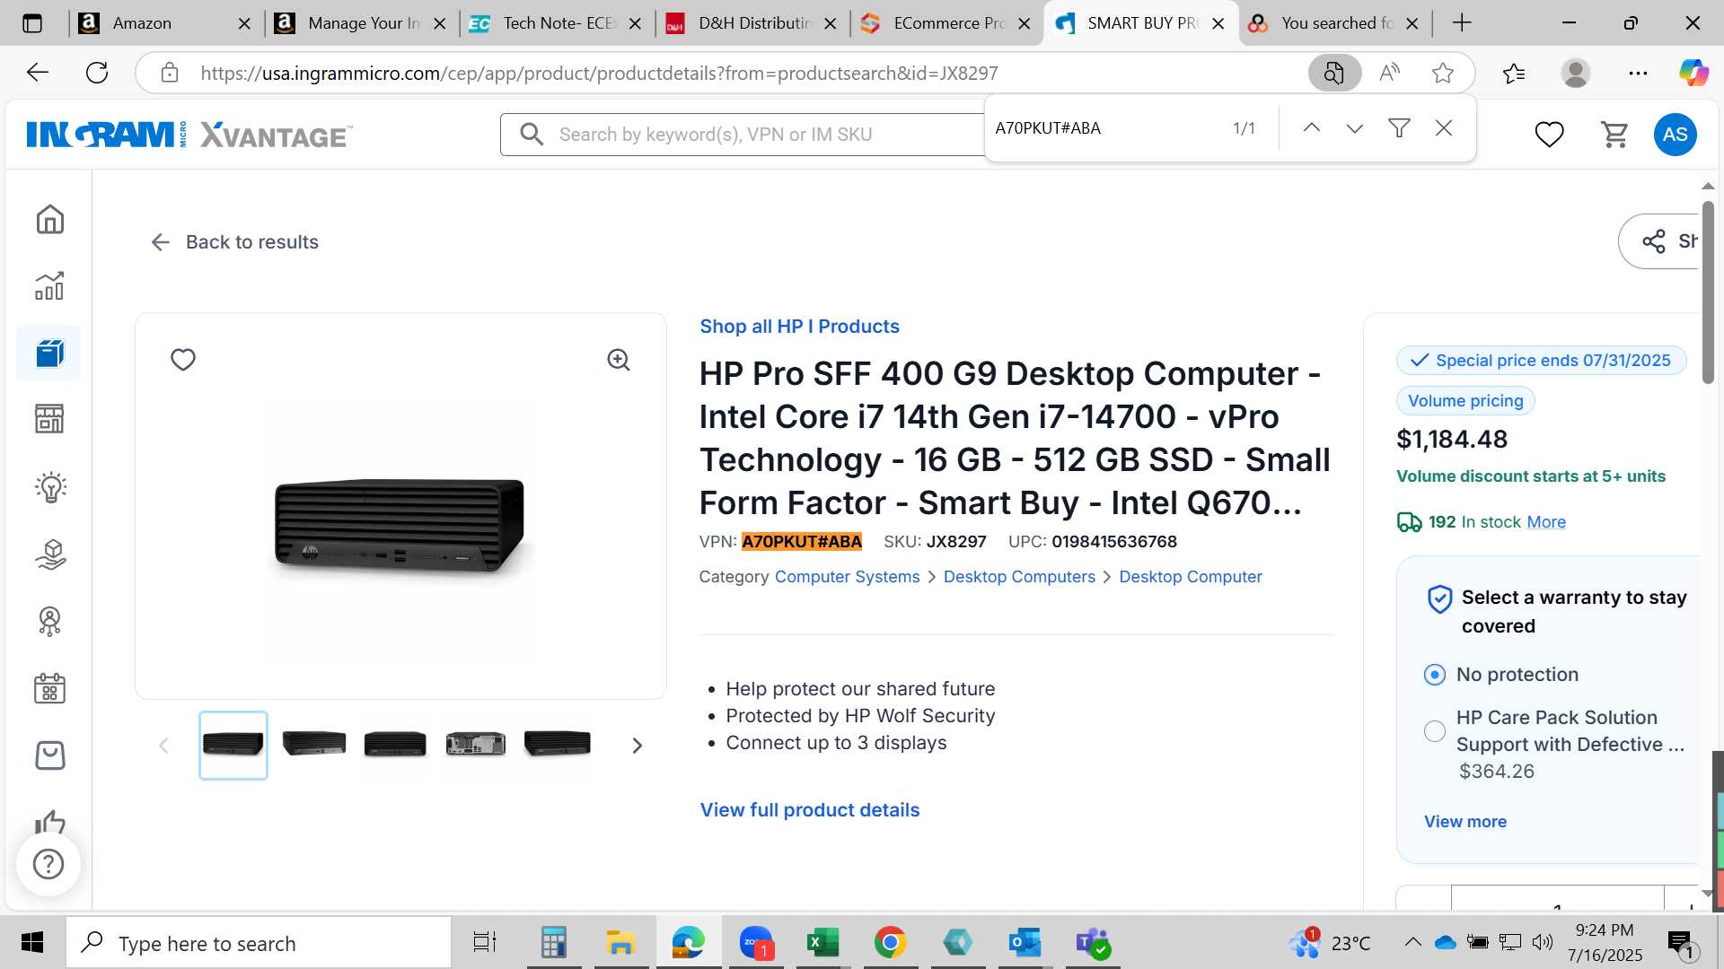This screenshot has height=969, width=1724.
Task: Open the calendar grid icon in sidebar
Action: tap(49, 688)
